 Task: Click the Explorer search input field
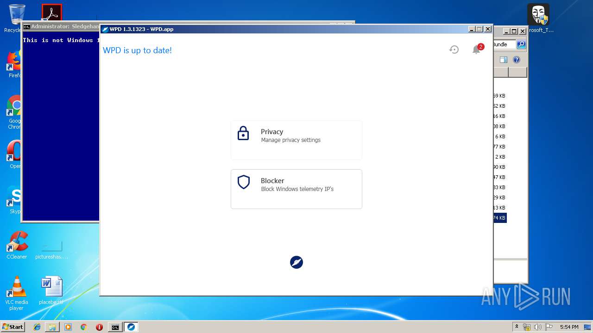(505, 44)
